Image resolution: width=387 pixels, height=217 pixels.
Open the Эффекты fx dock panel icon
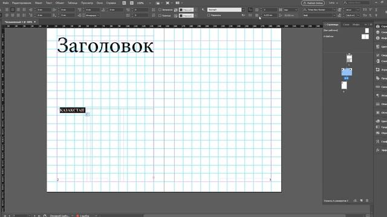(378, 150)
